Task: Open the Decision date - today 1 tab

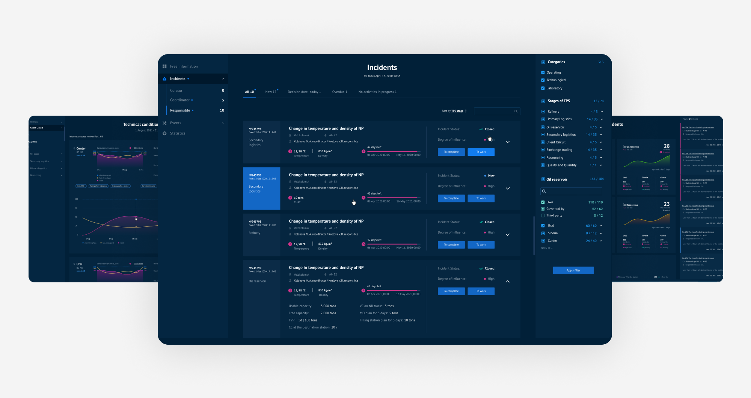Action: tap(304, 92)
